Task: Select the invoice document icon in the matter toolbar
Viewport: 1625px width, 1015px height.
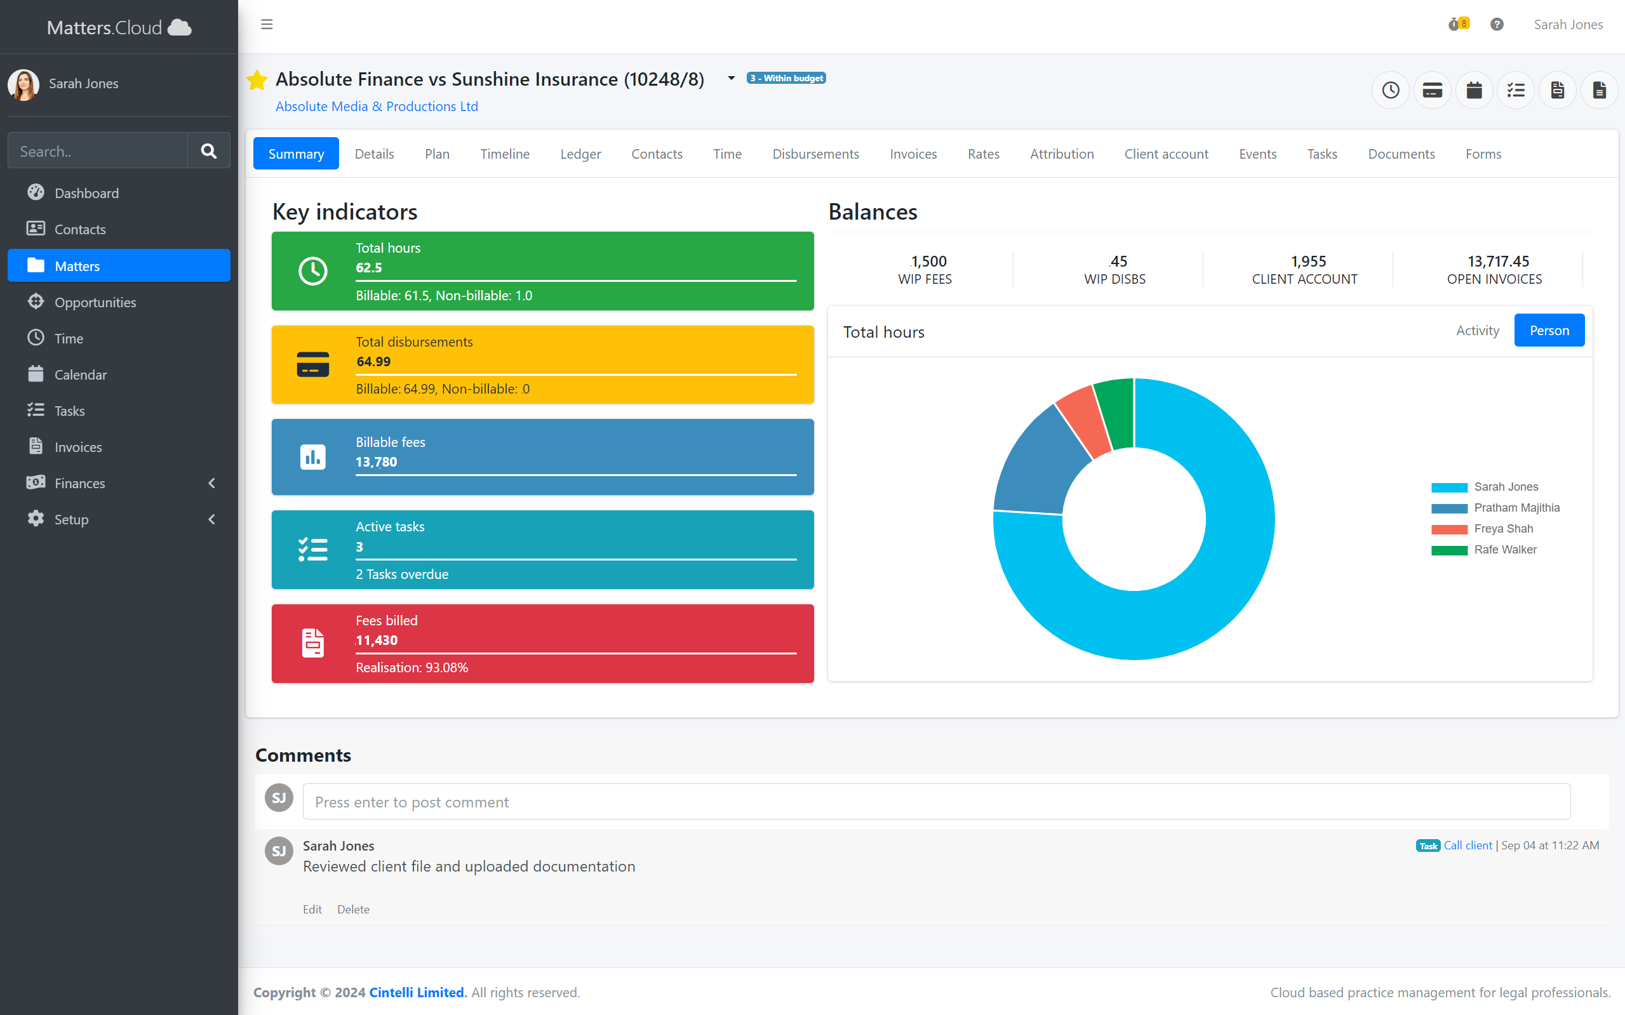Action: pyautogui.click(x=1558, y=90)
